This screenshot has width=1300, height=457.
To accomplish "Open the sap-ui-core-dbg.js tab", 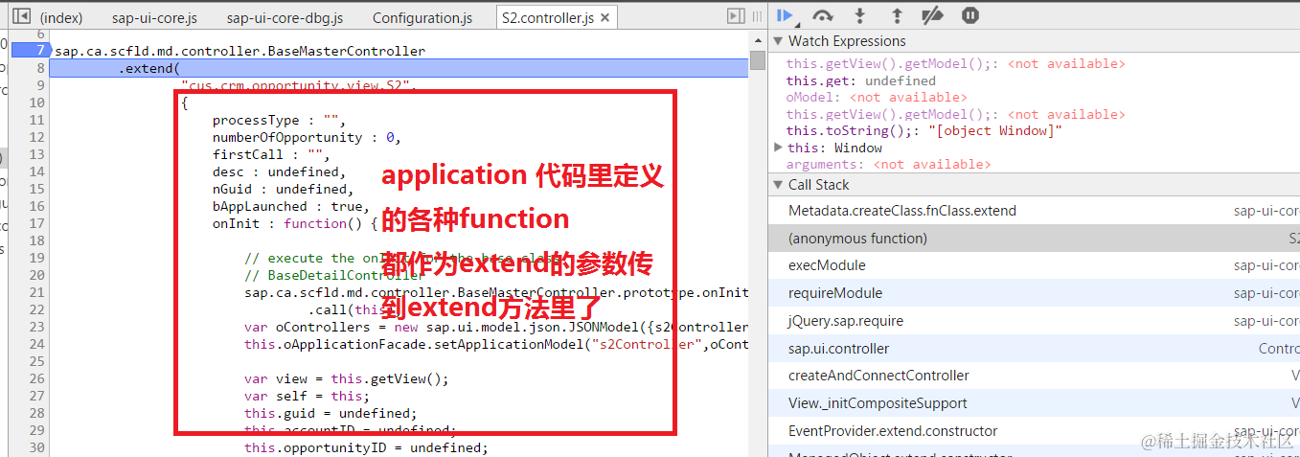I will (x=285, y=18).
